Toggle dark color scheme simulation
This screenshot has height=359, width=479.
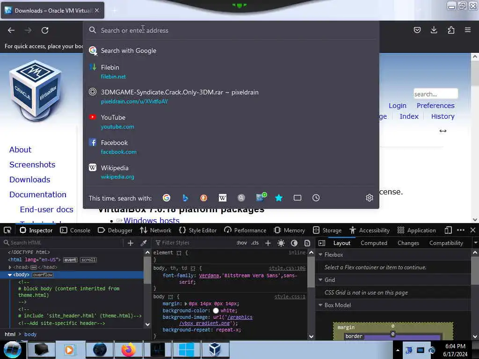pos(294,243)
